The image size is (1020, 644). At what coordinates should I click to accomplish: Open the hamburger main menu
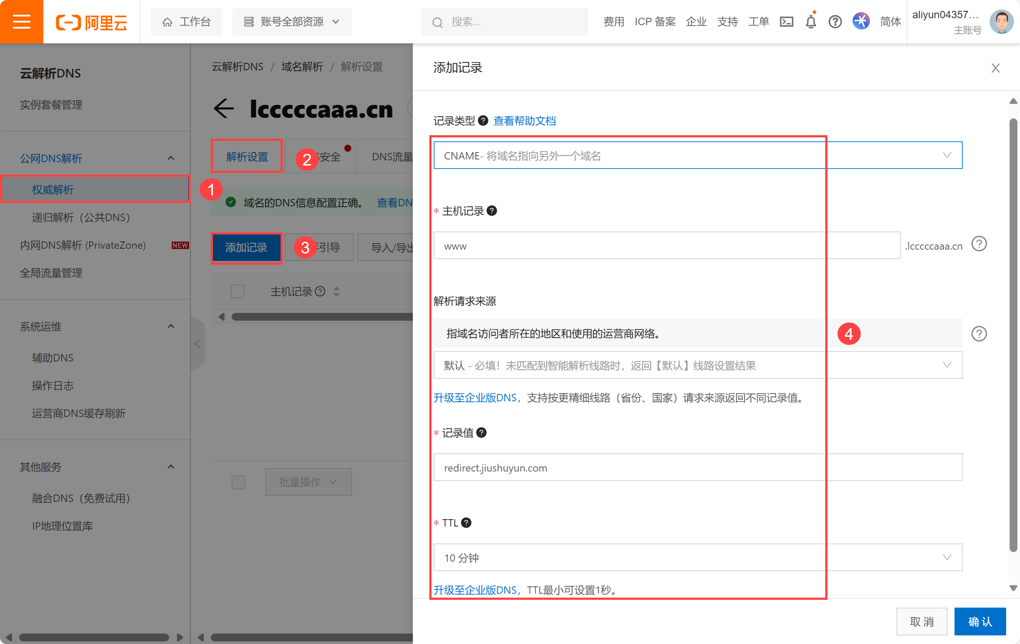coord(22,22)
